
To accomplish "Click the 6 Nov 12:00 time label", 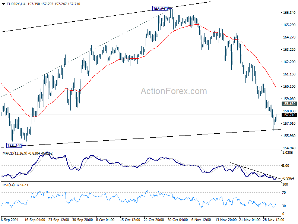I will pyautogui.click(x=201, y=220).
